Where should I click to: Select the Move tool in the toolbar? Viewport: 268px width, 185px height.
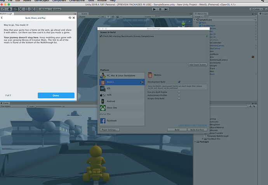pyautogui.click(x=9, y=9)
